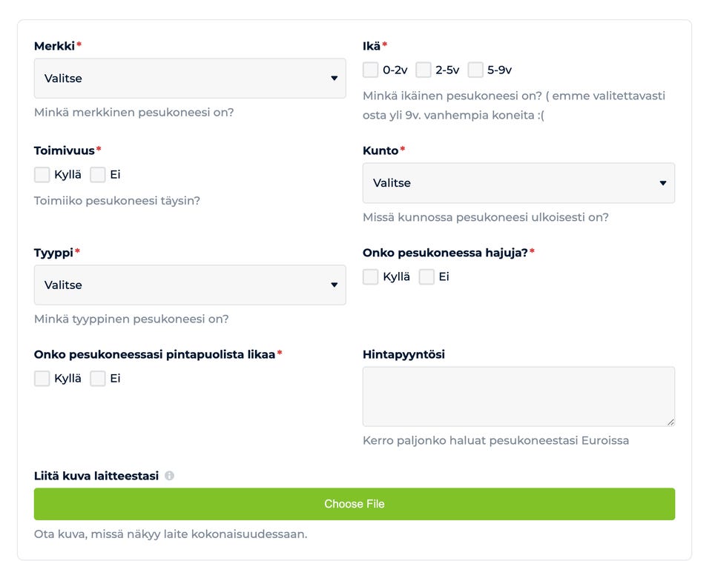Check Kyllä under Toimivuus

tap(42, 175)
